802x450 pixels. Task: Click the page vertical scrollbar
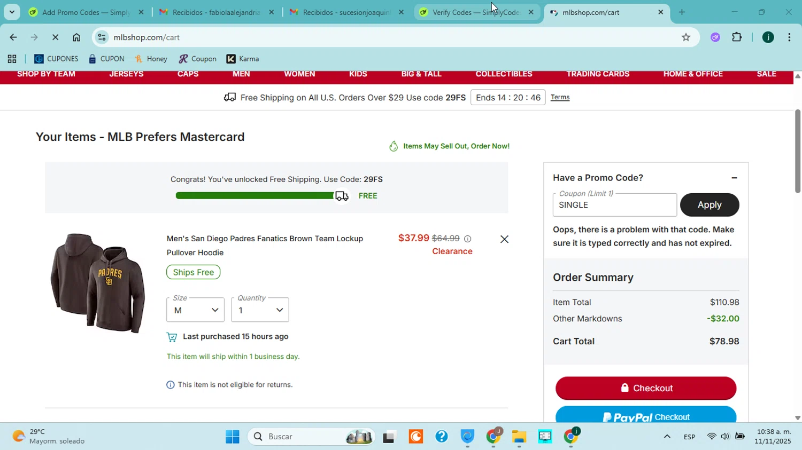797,151
